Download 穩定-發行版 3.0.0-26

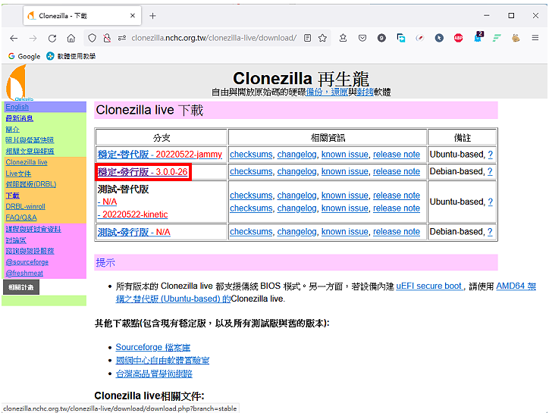pyautogui.click(x=143, y=172)
